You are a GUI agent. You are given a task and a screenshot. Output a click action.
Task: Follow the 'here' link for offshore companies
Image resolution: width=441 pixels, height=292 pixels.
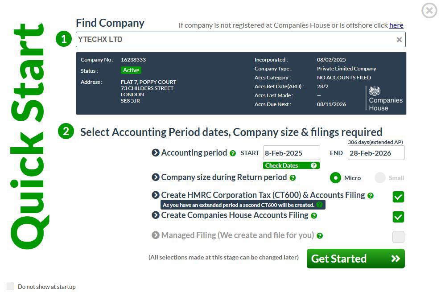point(396,25)
